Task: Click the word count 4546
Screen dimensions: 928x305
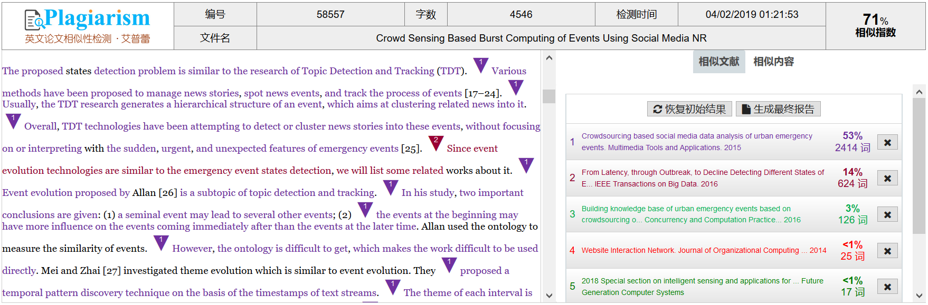Action: (x=521, y=14)
